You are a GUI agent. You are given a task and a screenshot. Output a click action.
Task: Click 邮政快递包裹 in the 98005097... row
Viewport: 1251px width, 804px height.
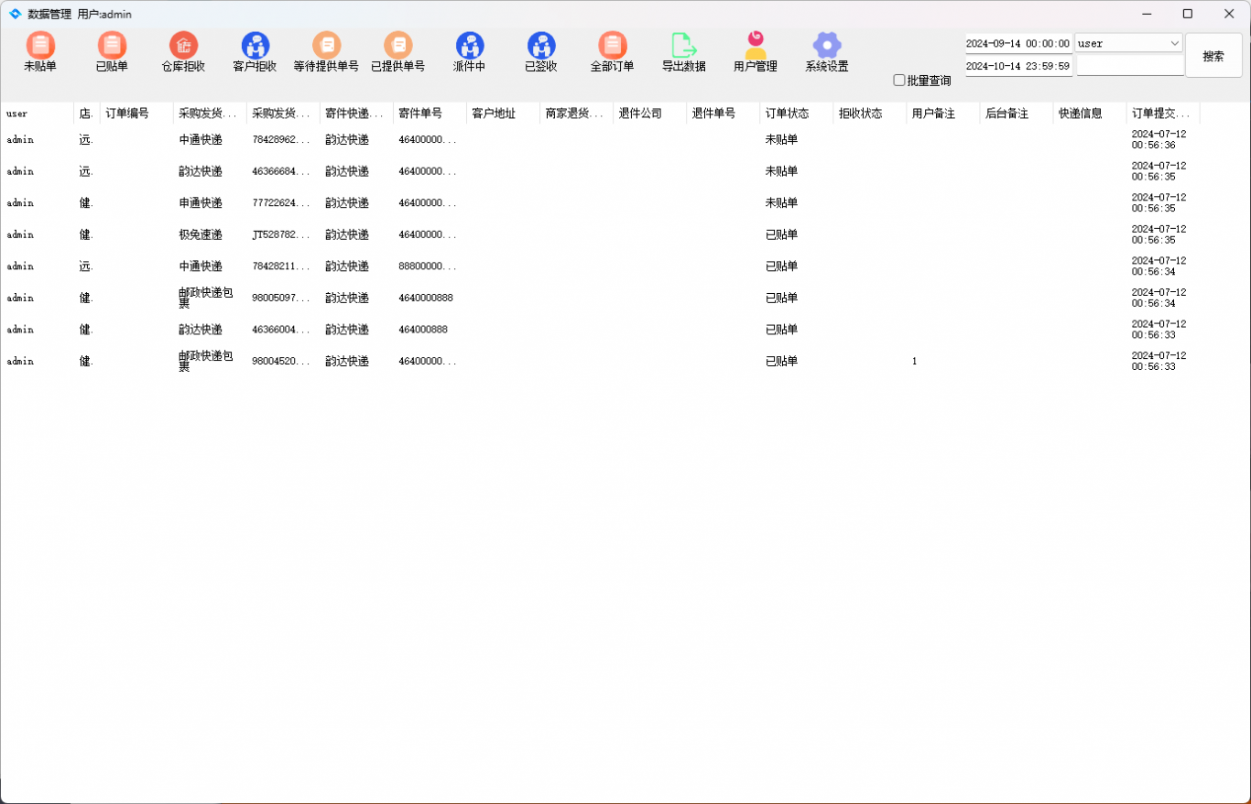coord(206,298)
